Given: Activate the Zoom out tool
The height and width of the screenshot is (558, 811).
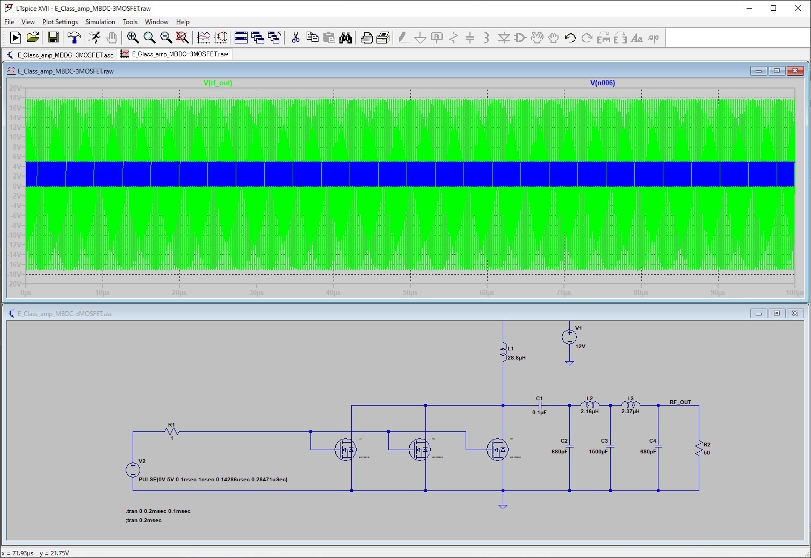Looking at the screenshot, I should point(166,38).
